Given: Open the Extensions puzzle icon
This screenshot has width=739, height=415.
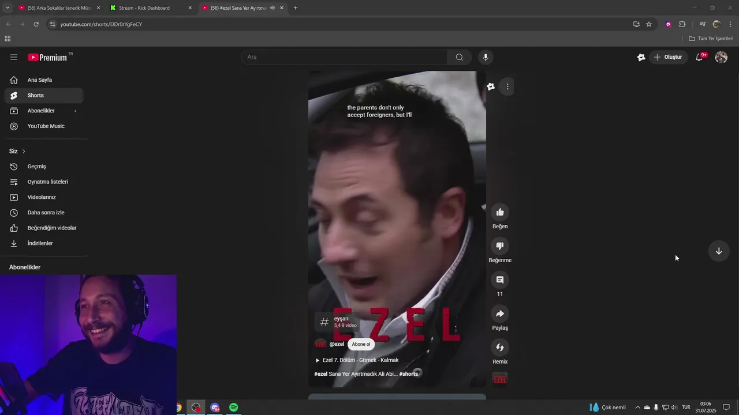Looking at the screenshot, I should click(682, 24).
